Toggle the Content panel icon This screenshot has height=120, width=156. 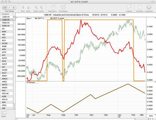coord(140,7)
